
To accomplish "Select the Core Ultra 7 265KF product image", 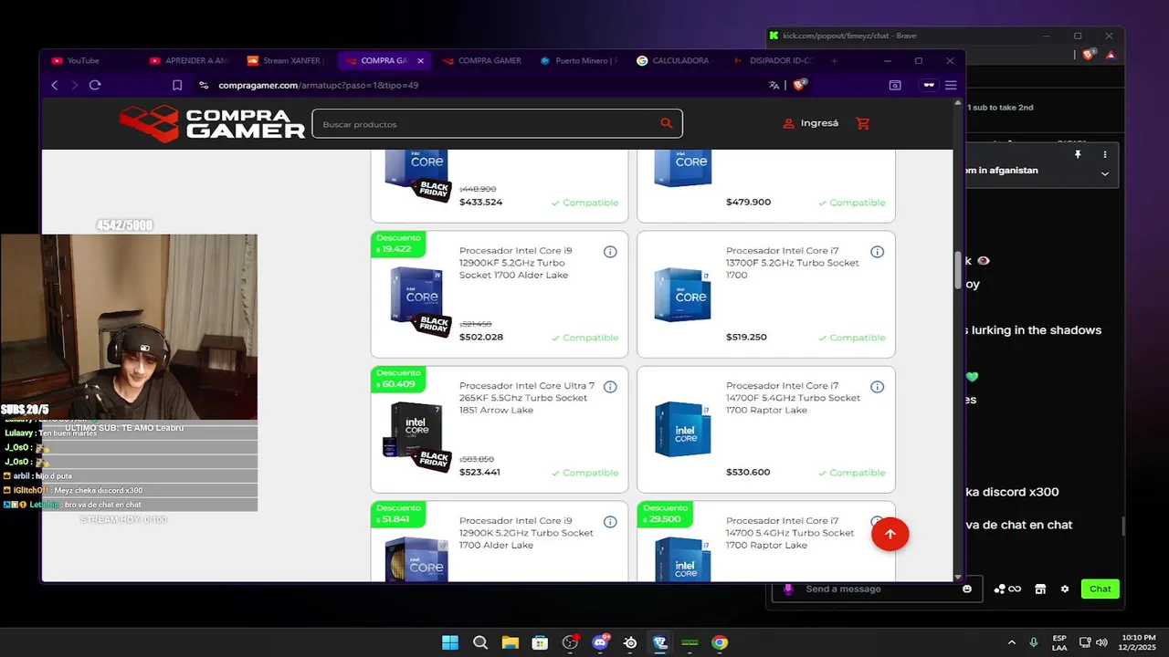I will pyautogui.click(x=417, y=435).
